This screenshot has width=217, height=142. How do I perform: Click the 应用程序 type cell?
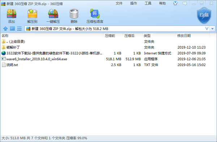pyautogui.click(x=151, y=59)
